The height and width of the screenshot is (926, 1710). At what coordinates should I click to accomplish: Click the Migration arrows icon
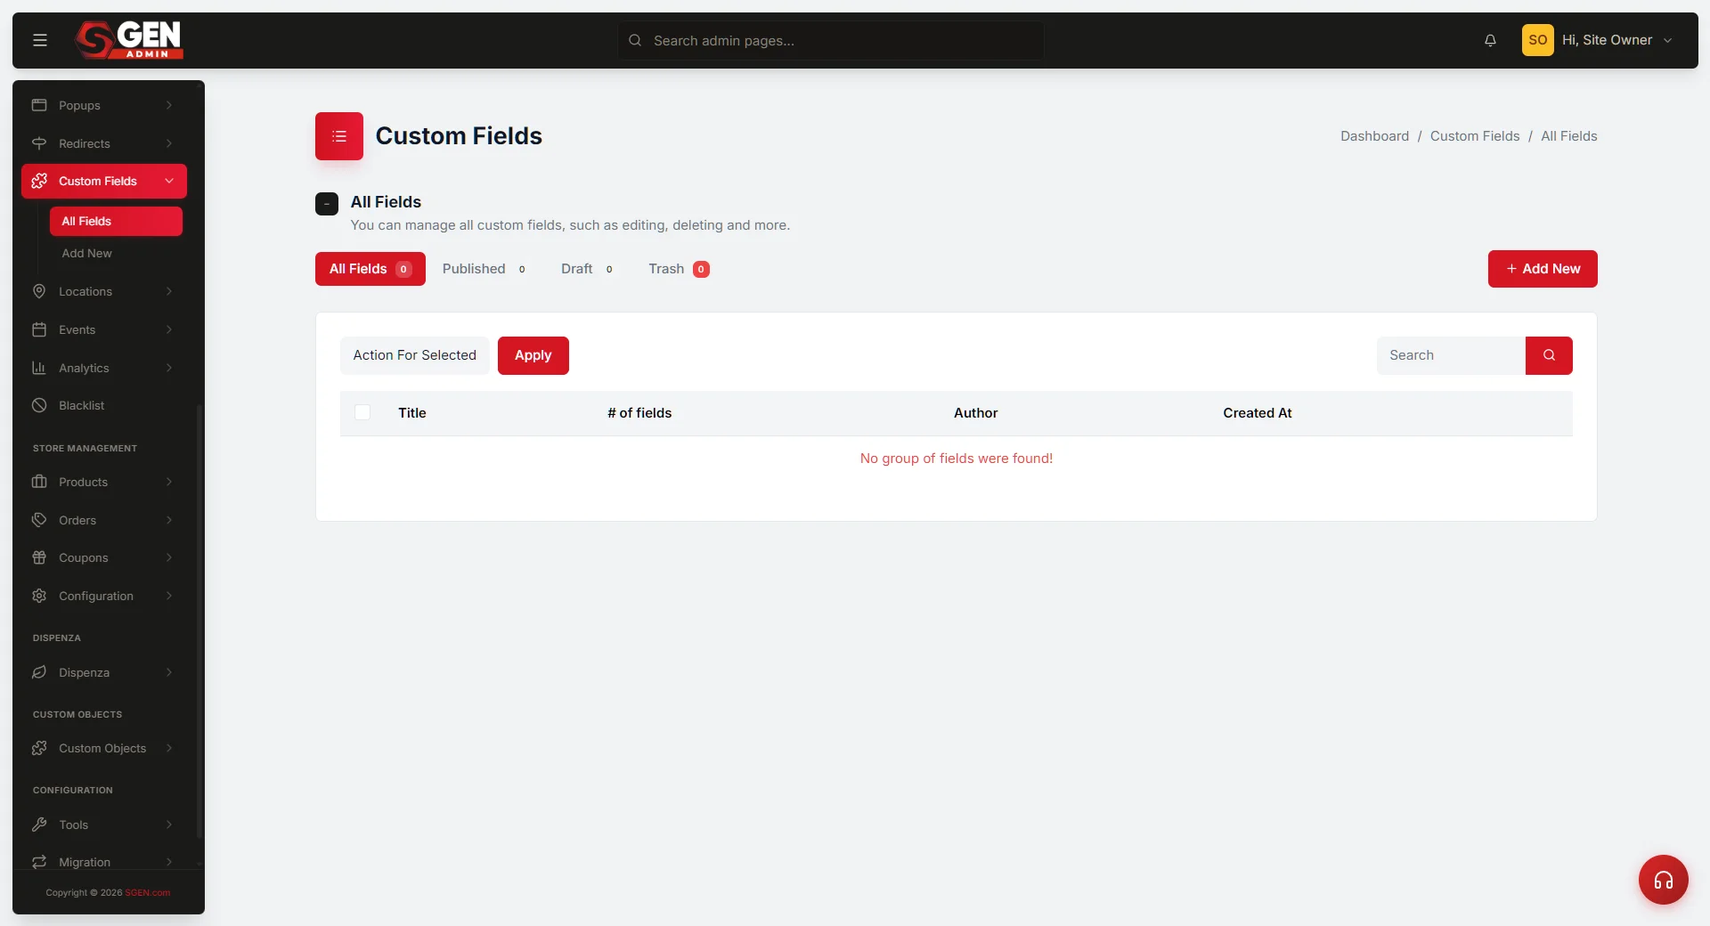click(39, 862)
